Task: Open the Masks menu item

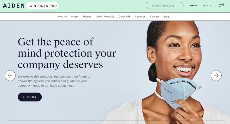Action: click(75, 17)
